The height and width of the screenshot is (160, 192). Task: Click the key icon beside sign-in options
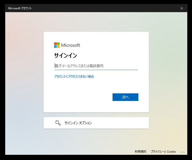point(58,123)
